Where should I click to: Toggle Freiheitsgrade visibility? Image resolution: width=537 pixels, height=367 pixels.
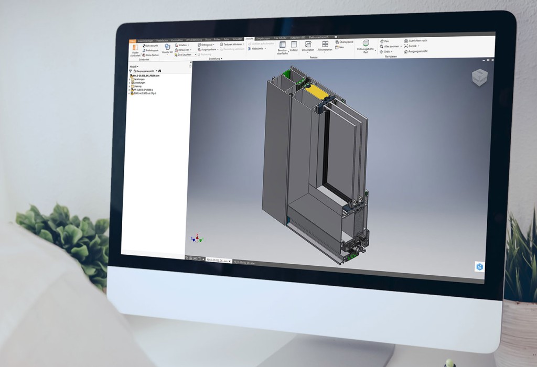(144, 50)
